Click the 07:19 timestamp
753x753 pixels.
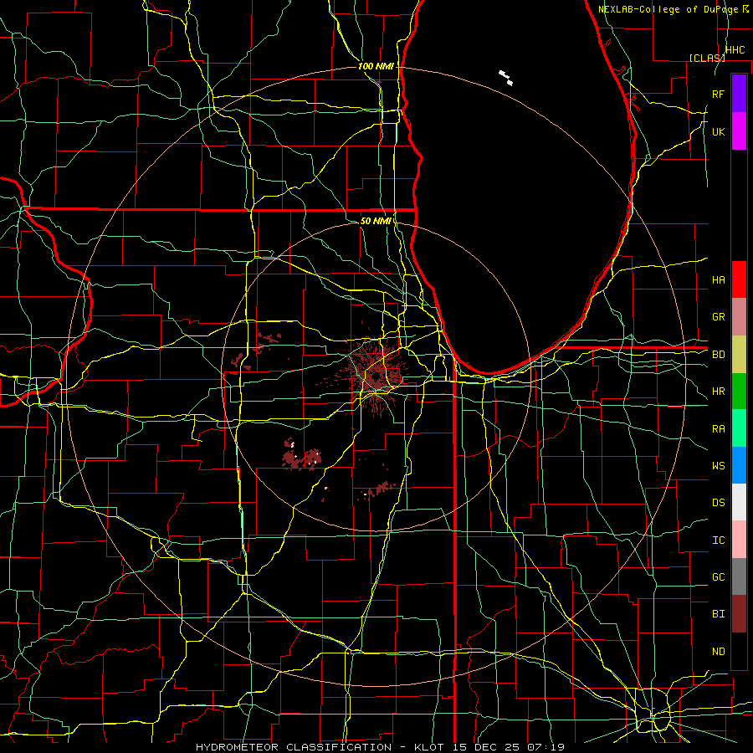click(546, 747)
